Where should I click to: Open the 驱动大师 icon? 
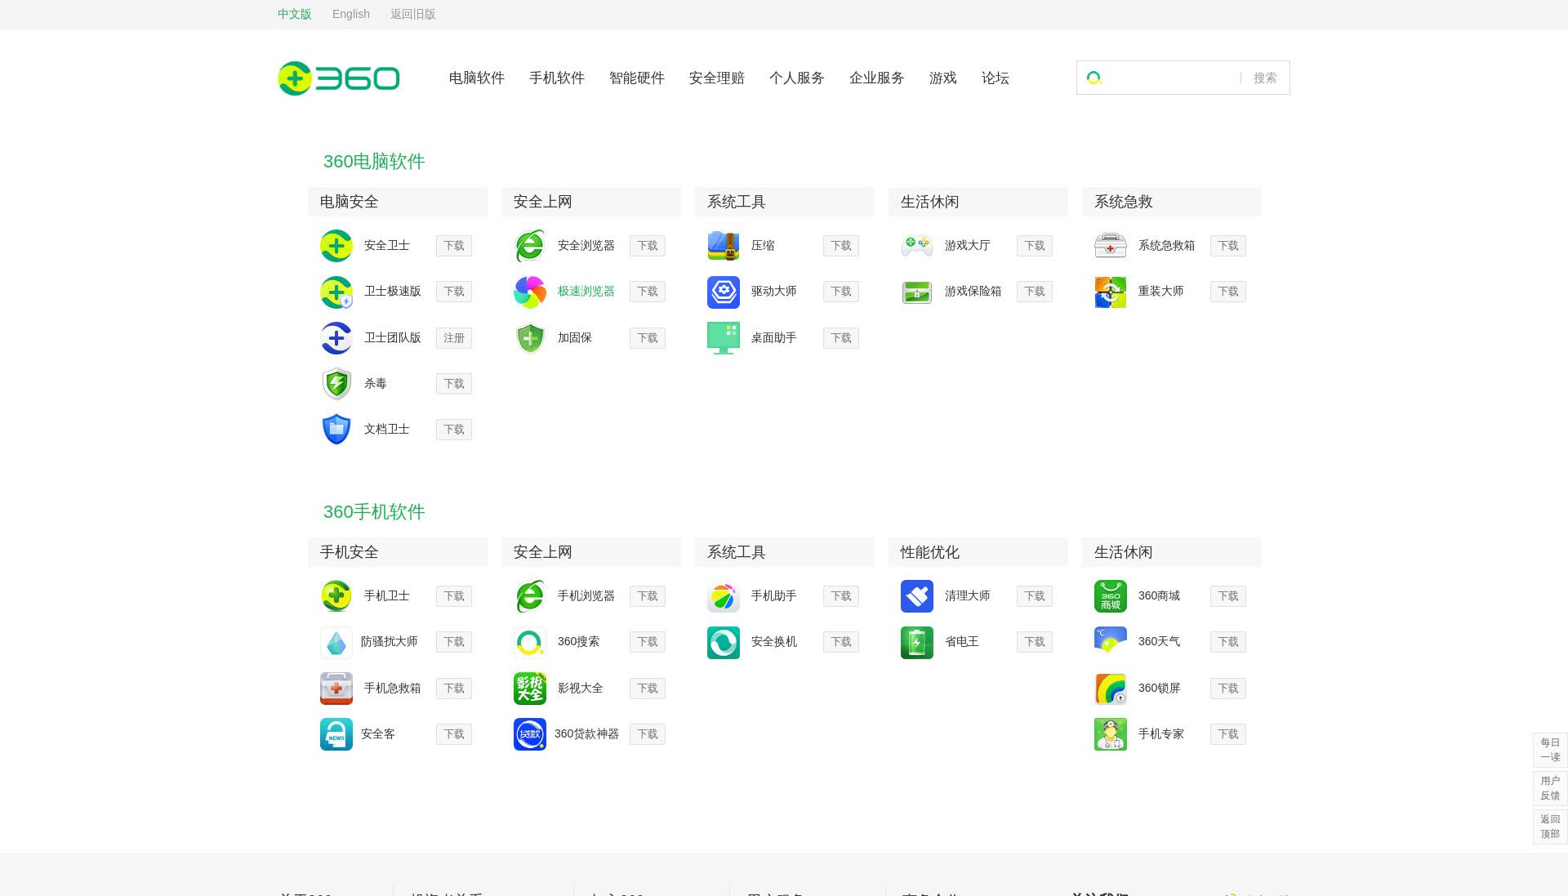(724, 292)
